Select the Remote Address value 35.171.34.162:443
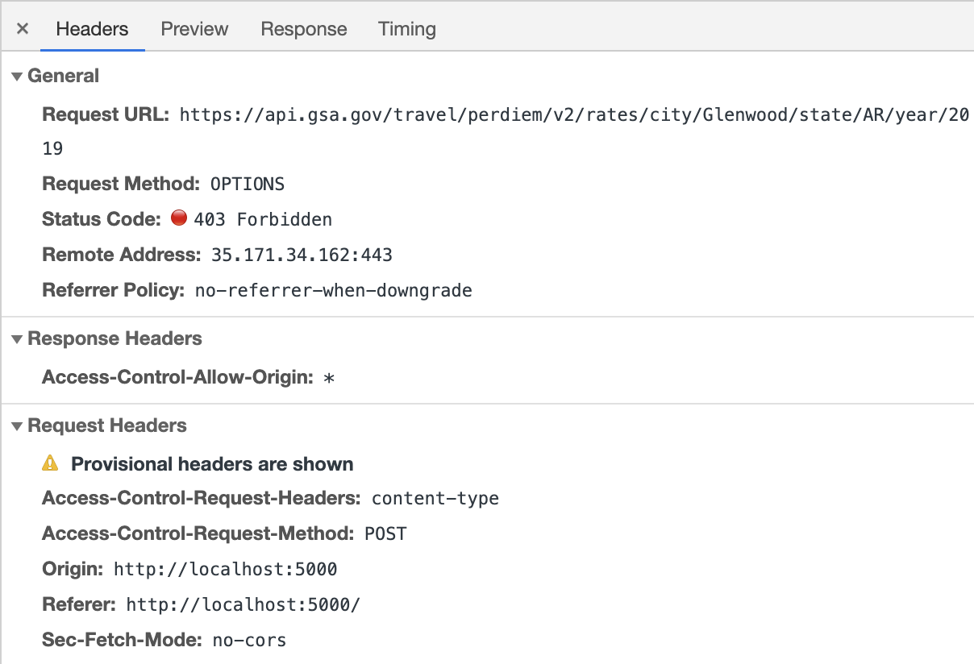 302,255
